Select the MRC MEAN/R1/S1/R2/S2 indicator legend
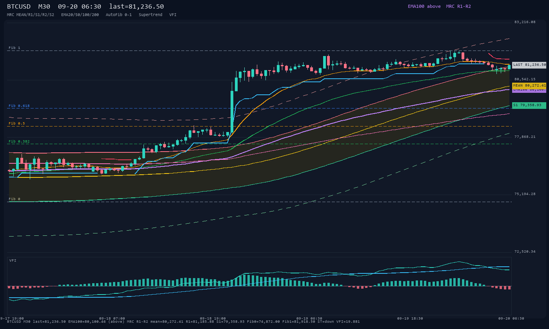Viewport: 549px width, 329px height. (x=31, y=14)
